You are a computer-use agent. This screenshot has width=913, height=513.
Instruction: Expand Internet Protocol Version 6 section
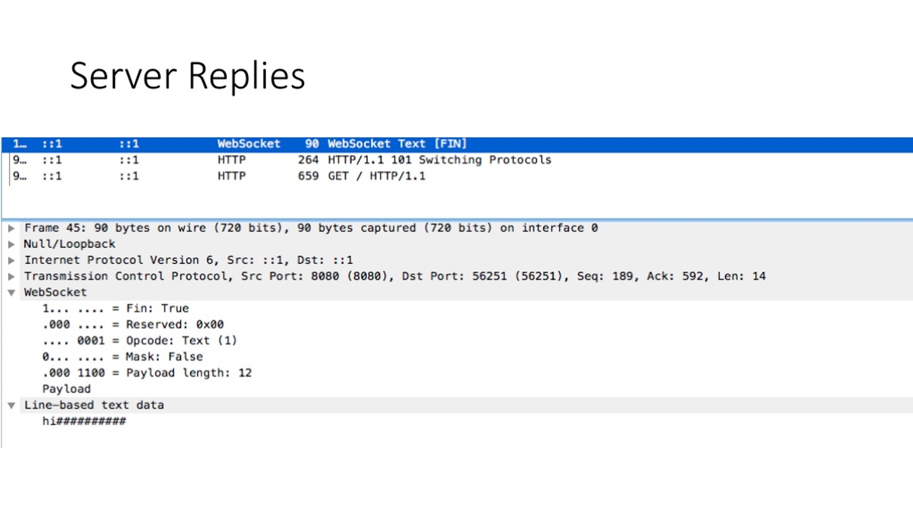(11, 260)
